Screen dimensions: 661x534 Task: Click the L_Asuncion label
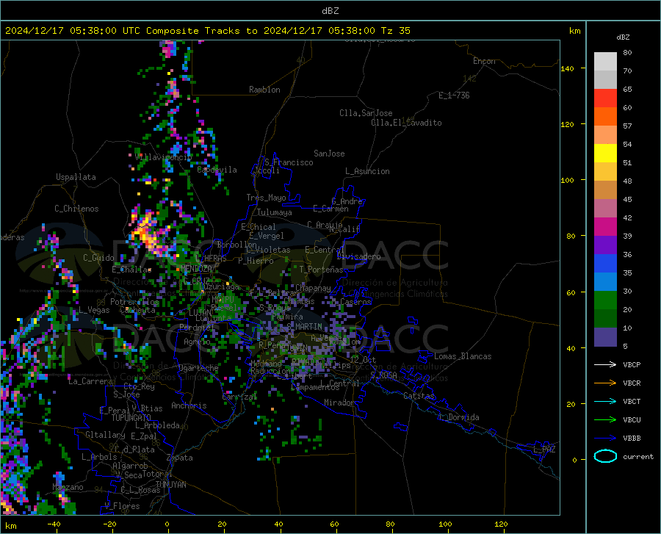click(x=367, y=171)
